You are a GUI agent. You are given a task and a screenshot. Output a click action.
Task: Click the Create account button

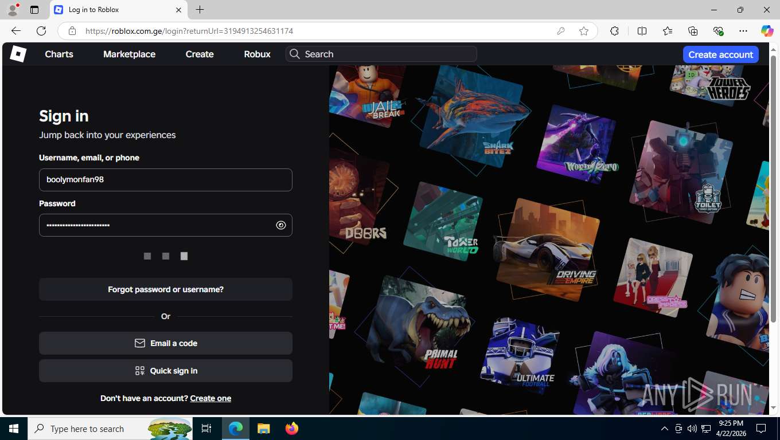720,54
